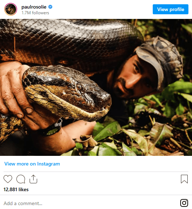This screenshot has height=209, width=192.
Task: Follow the View more on Instagram link
Action: [32, 164]
